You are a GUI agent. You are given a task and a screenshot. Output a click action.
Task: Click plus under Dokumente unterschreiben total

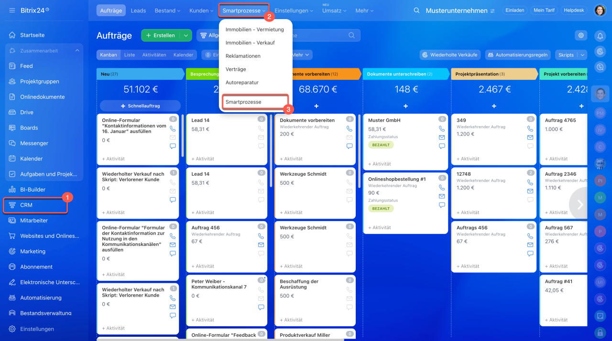(x=405, y=106)
